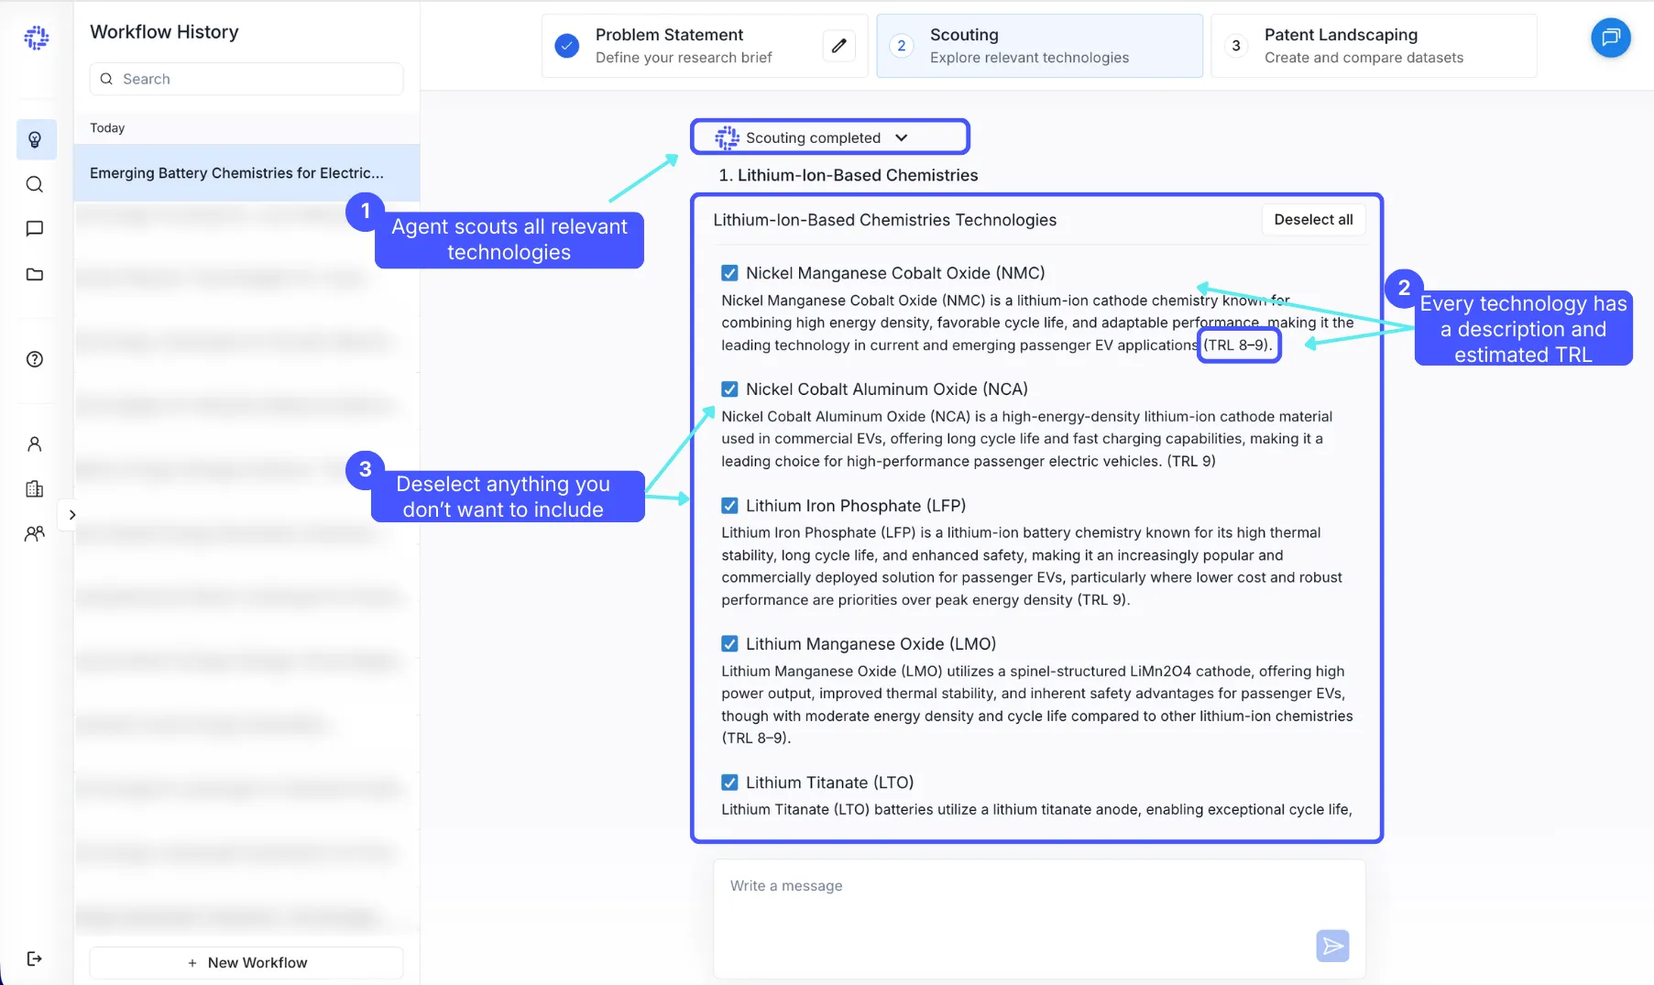1654x985 pixels.
Task: Expand the Scouting completed dropdown chevron
Action: click(x=901, y=137)
